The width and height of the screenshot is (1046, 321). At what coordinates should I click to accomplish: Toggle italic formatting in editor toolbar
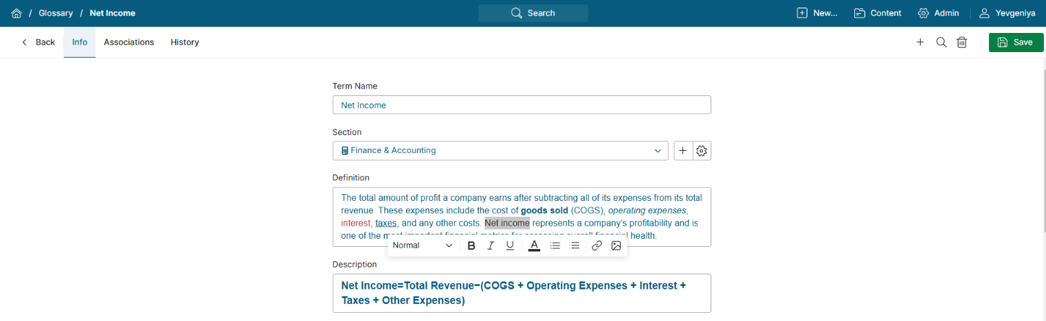coord(491,246)
